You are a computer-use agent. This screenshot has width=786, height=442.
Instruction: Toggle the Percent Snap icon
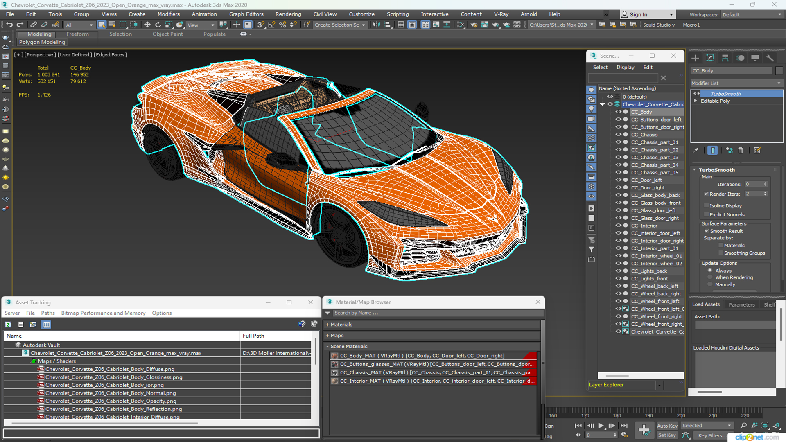click(x=282, y=25)
